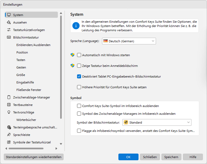207x164 pixels.
Task: Click the Sprachleiste letter icon
Action: 9,135
